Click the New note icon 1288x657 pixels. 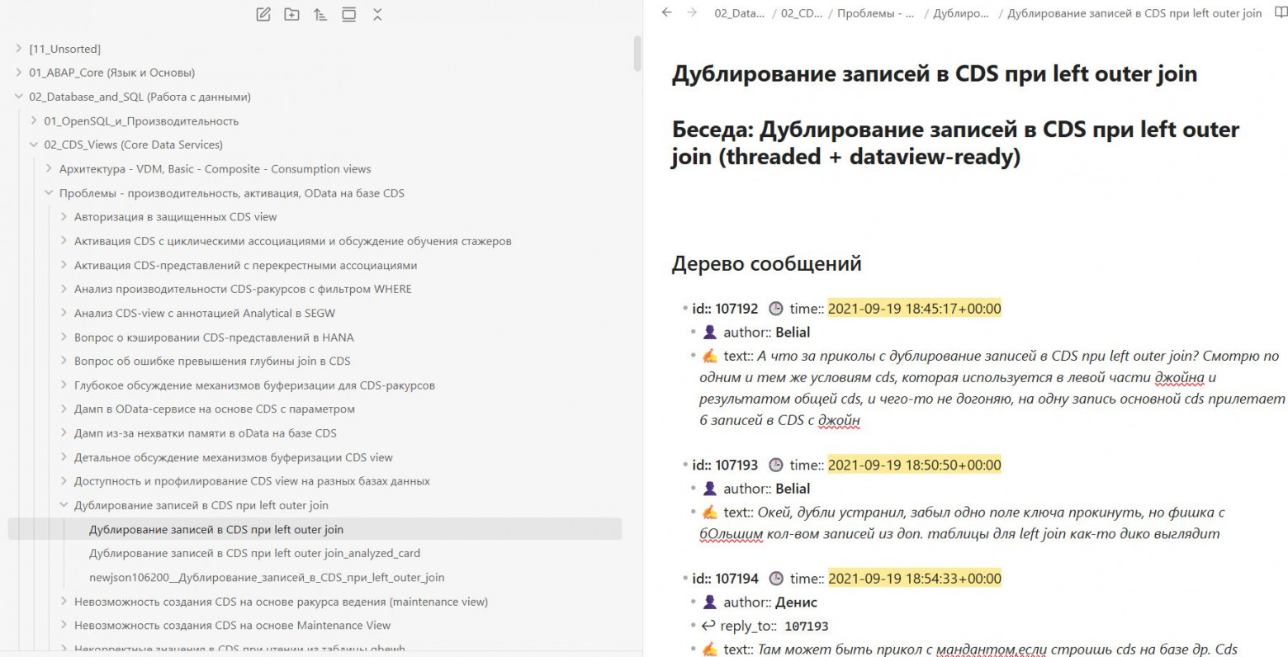(263, 14)
